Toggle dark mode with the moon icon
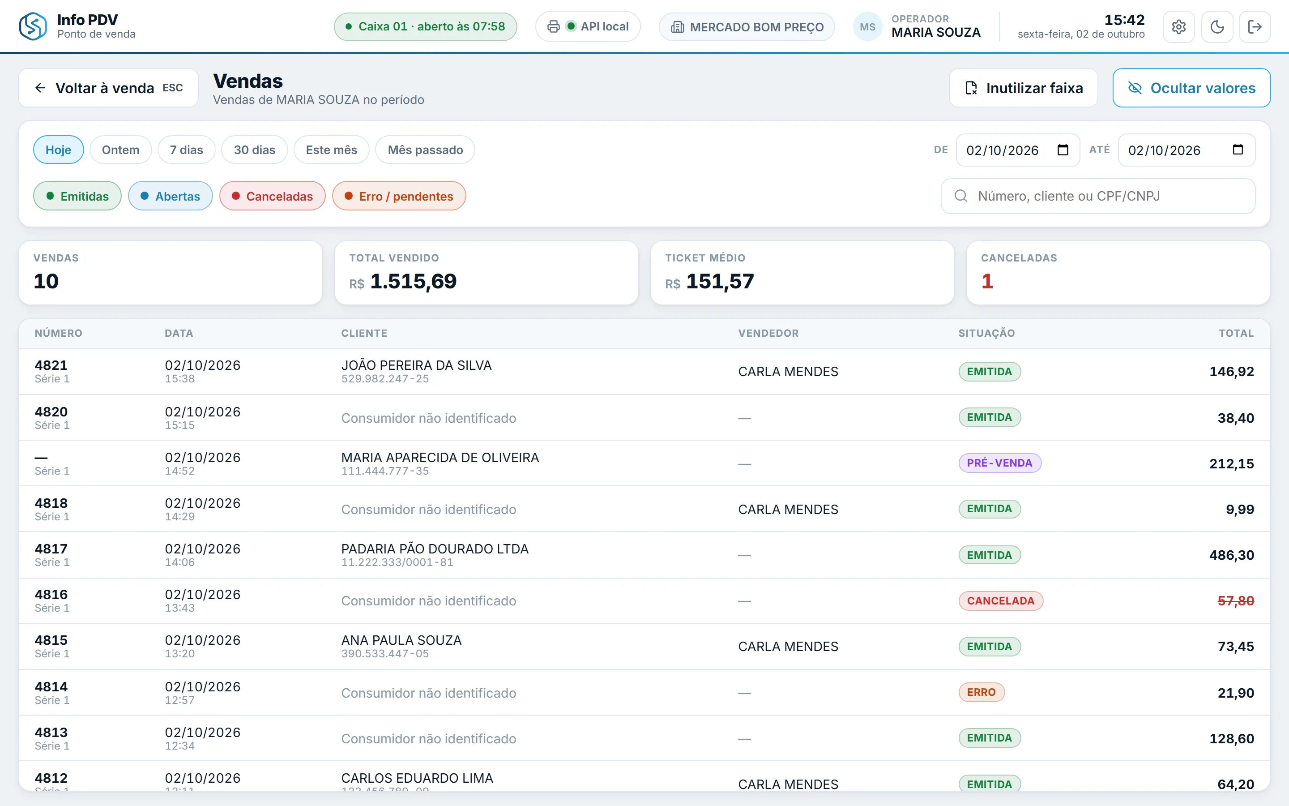1289x806 pixels. [x=1216, y=27]
